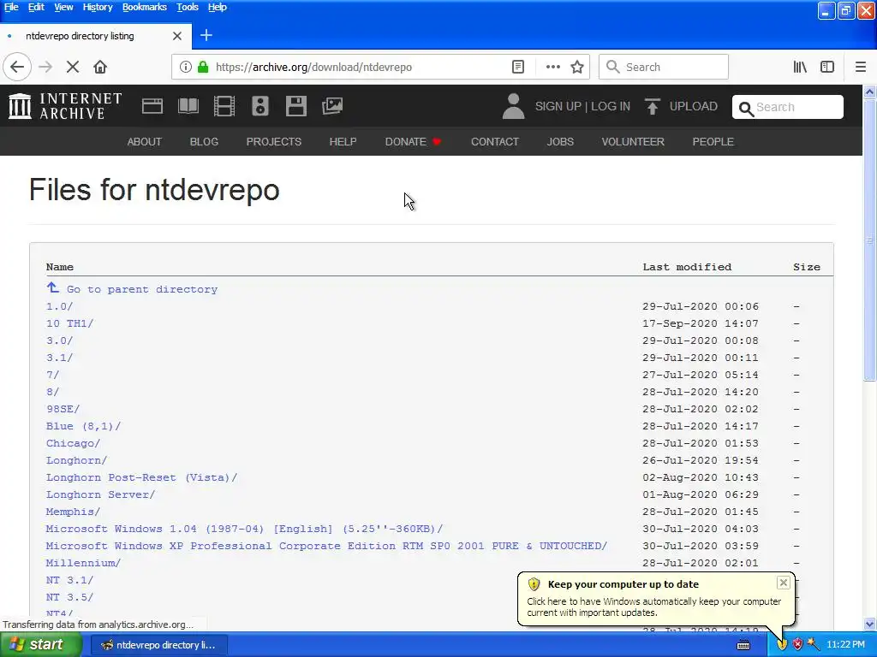This screenshot has height=657, width=877.
Task: Click the URL address bar text
Action: [313, 67]
